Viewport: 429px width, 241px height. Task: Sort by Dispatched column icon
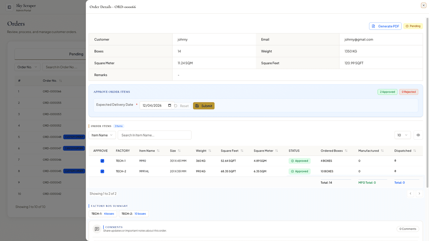point(415,151)
